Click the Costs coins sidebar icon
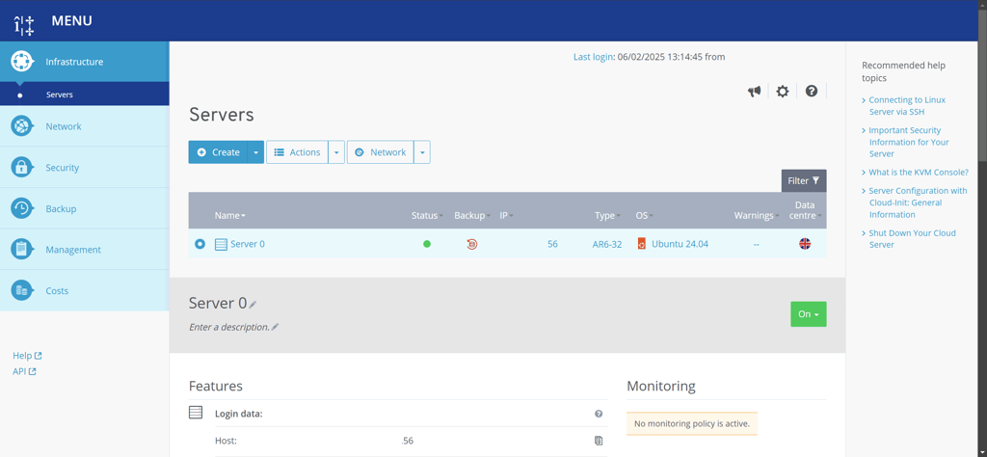The height and width of the screenshot is (457, 987). [x=21, y=290]
